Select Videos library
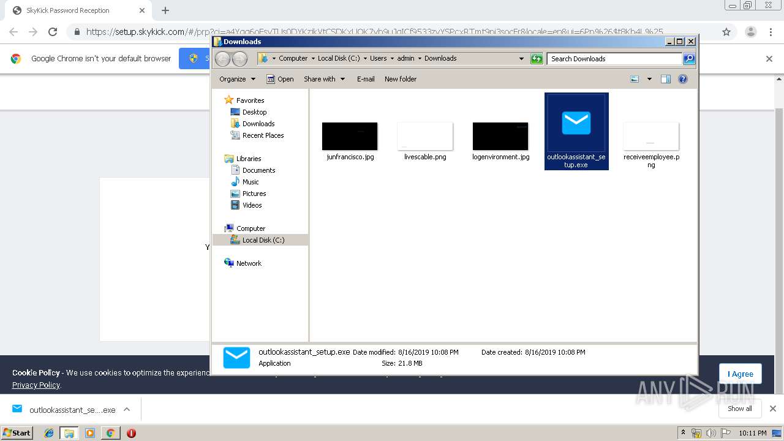Image resolution: width=784 pixels, height=441 pixels. point(246,205)
